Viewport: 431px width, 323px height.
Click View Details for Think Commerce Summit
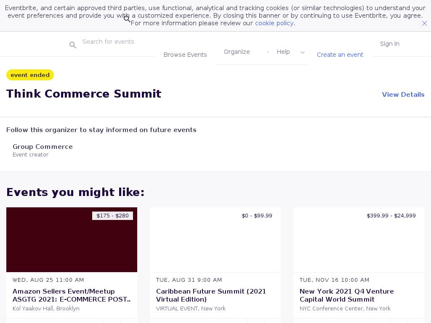403,95
